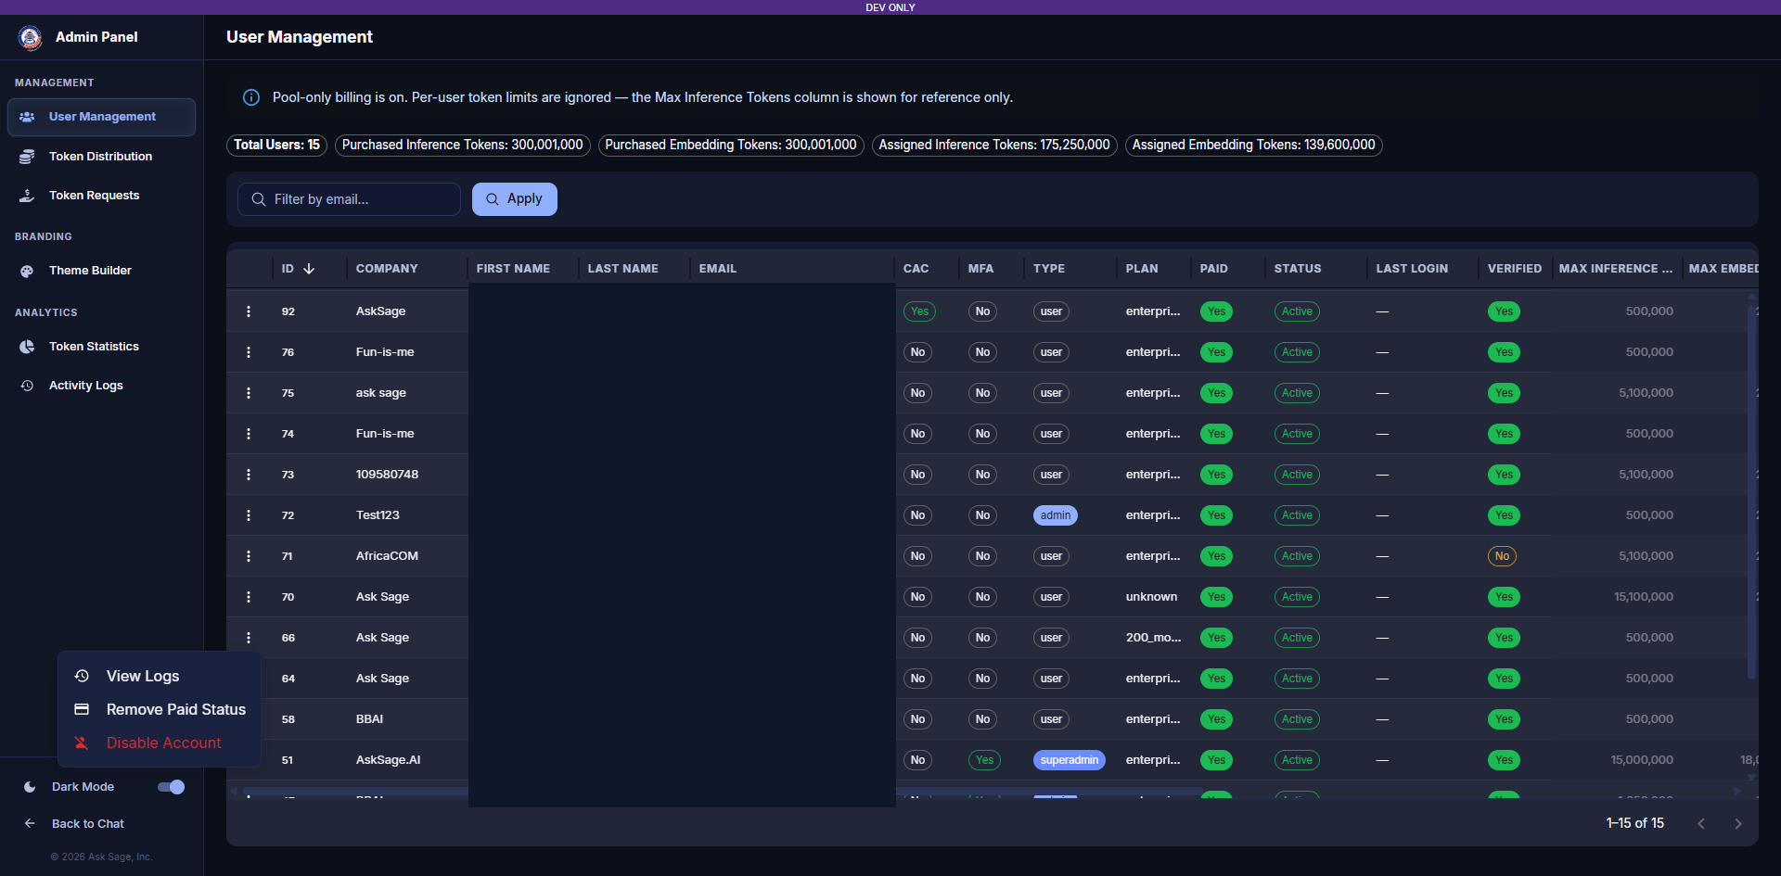1781x876 pixels.
Task: Focus the Filter by email input field
Action: click(x=349, y=199)
